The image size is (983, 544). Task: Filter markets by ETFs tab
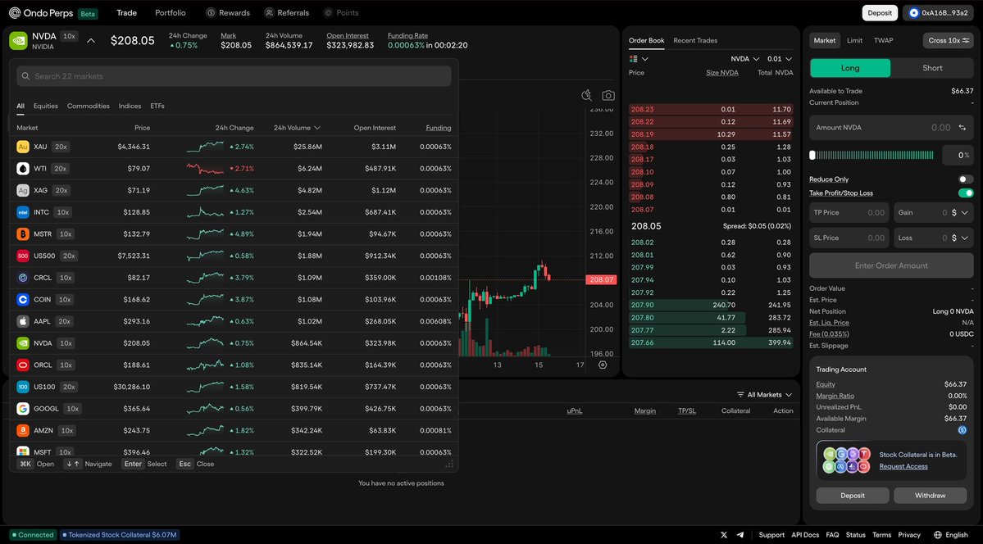(157, 106)
